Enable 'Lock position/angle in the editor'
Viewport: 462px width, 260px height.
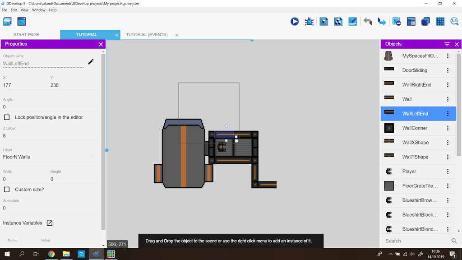[7, 116]
